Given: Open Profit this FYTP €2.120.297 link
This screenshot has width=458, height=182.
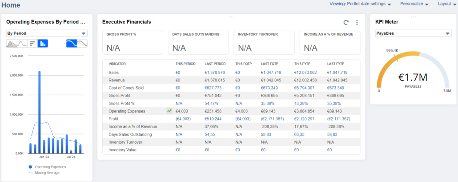Looking at the screenshot, I should pos(304,119).
